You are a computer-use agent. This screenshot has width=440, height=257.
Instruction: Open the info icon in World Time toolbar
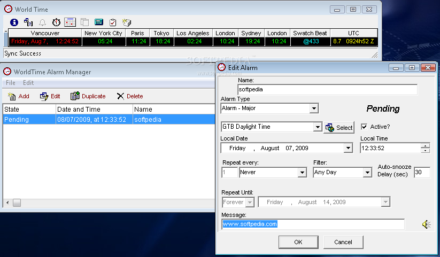(14, 22)
